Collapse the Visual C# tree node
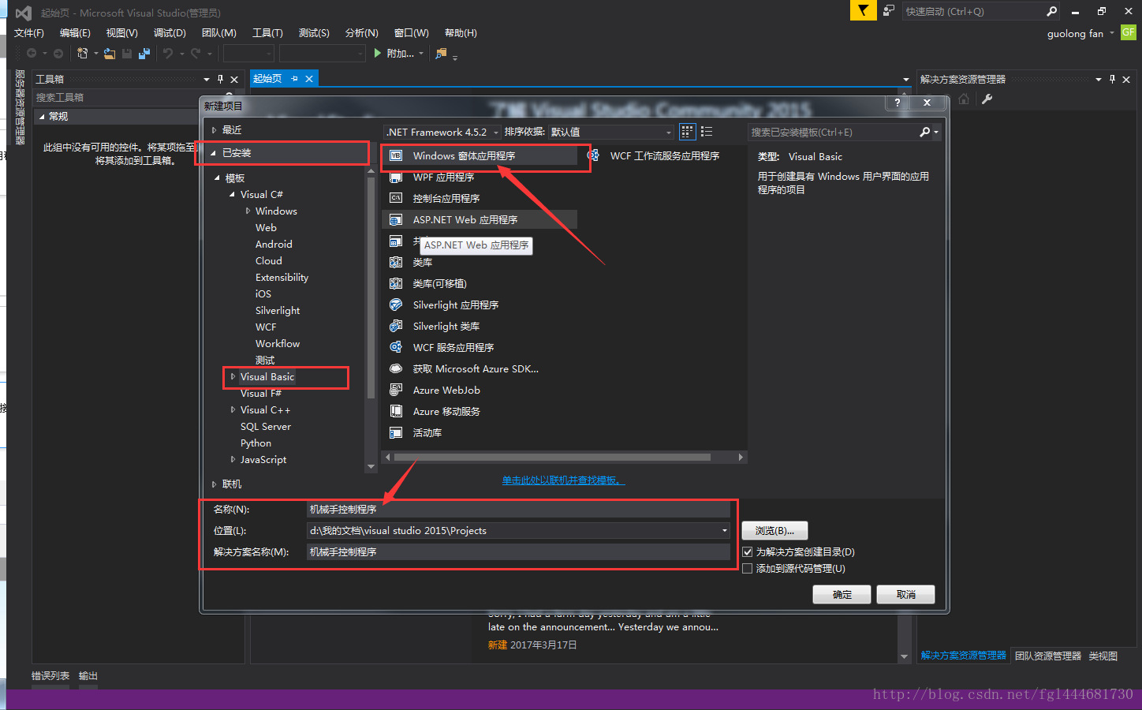Image resolution: width=1142 pixels, height=710 pixels. (x=232, y=194)
